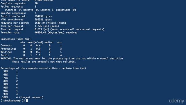
Task: Click the 'Complete requests' value 10
Action: pyautogui.click(x=36, y=3)
